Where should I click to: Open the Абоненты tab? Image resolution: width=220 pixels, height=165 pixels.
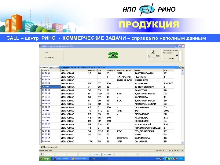click(44, 67)
